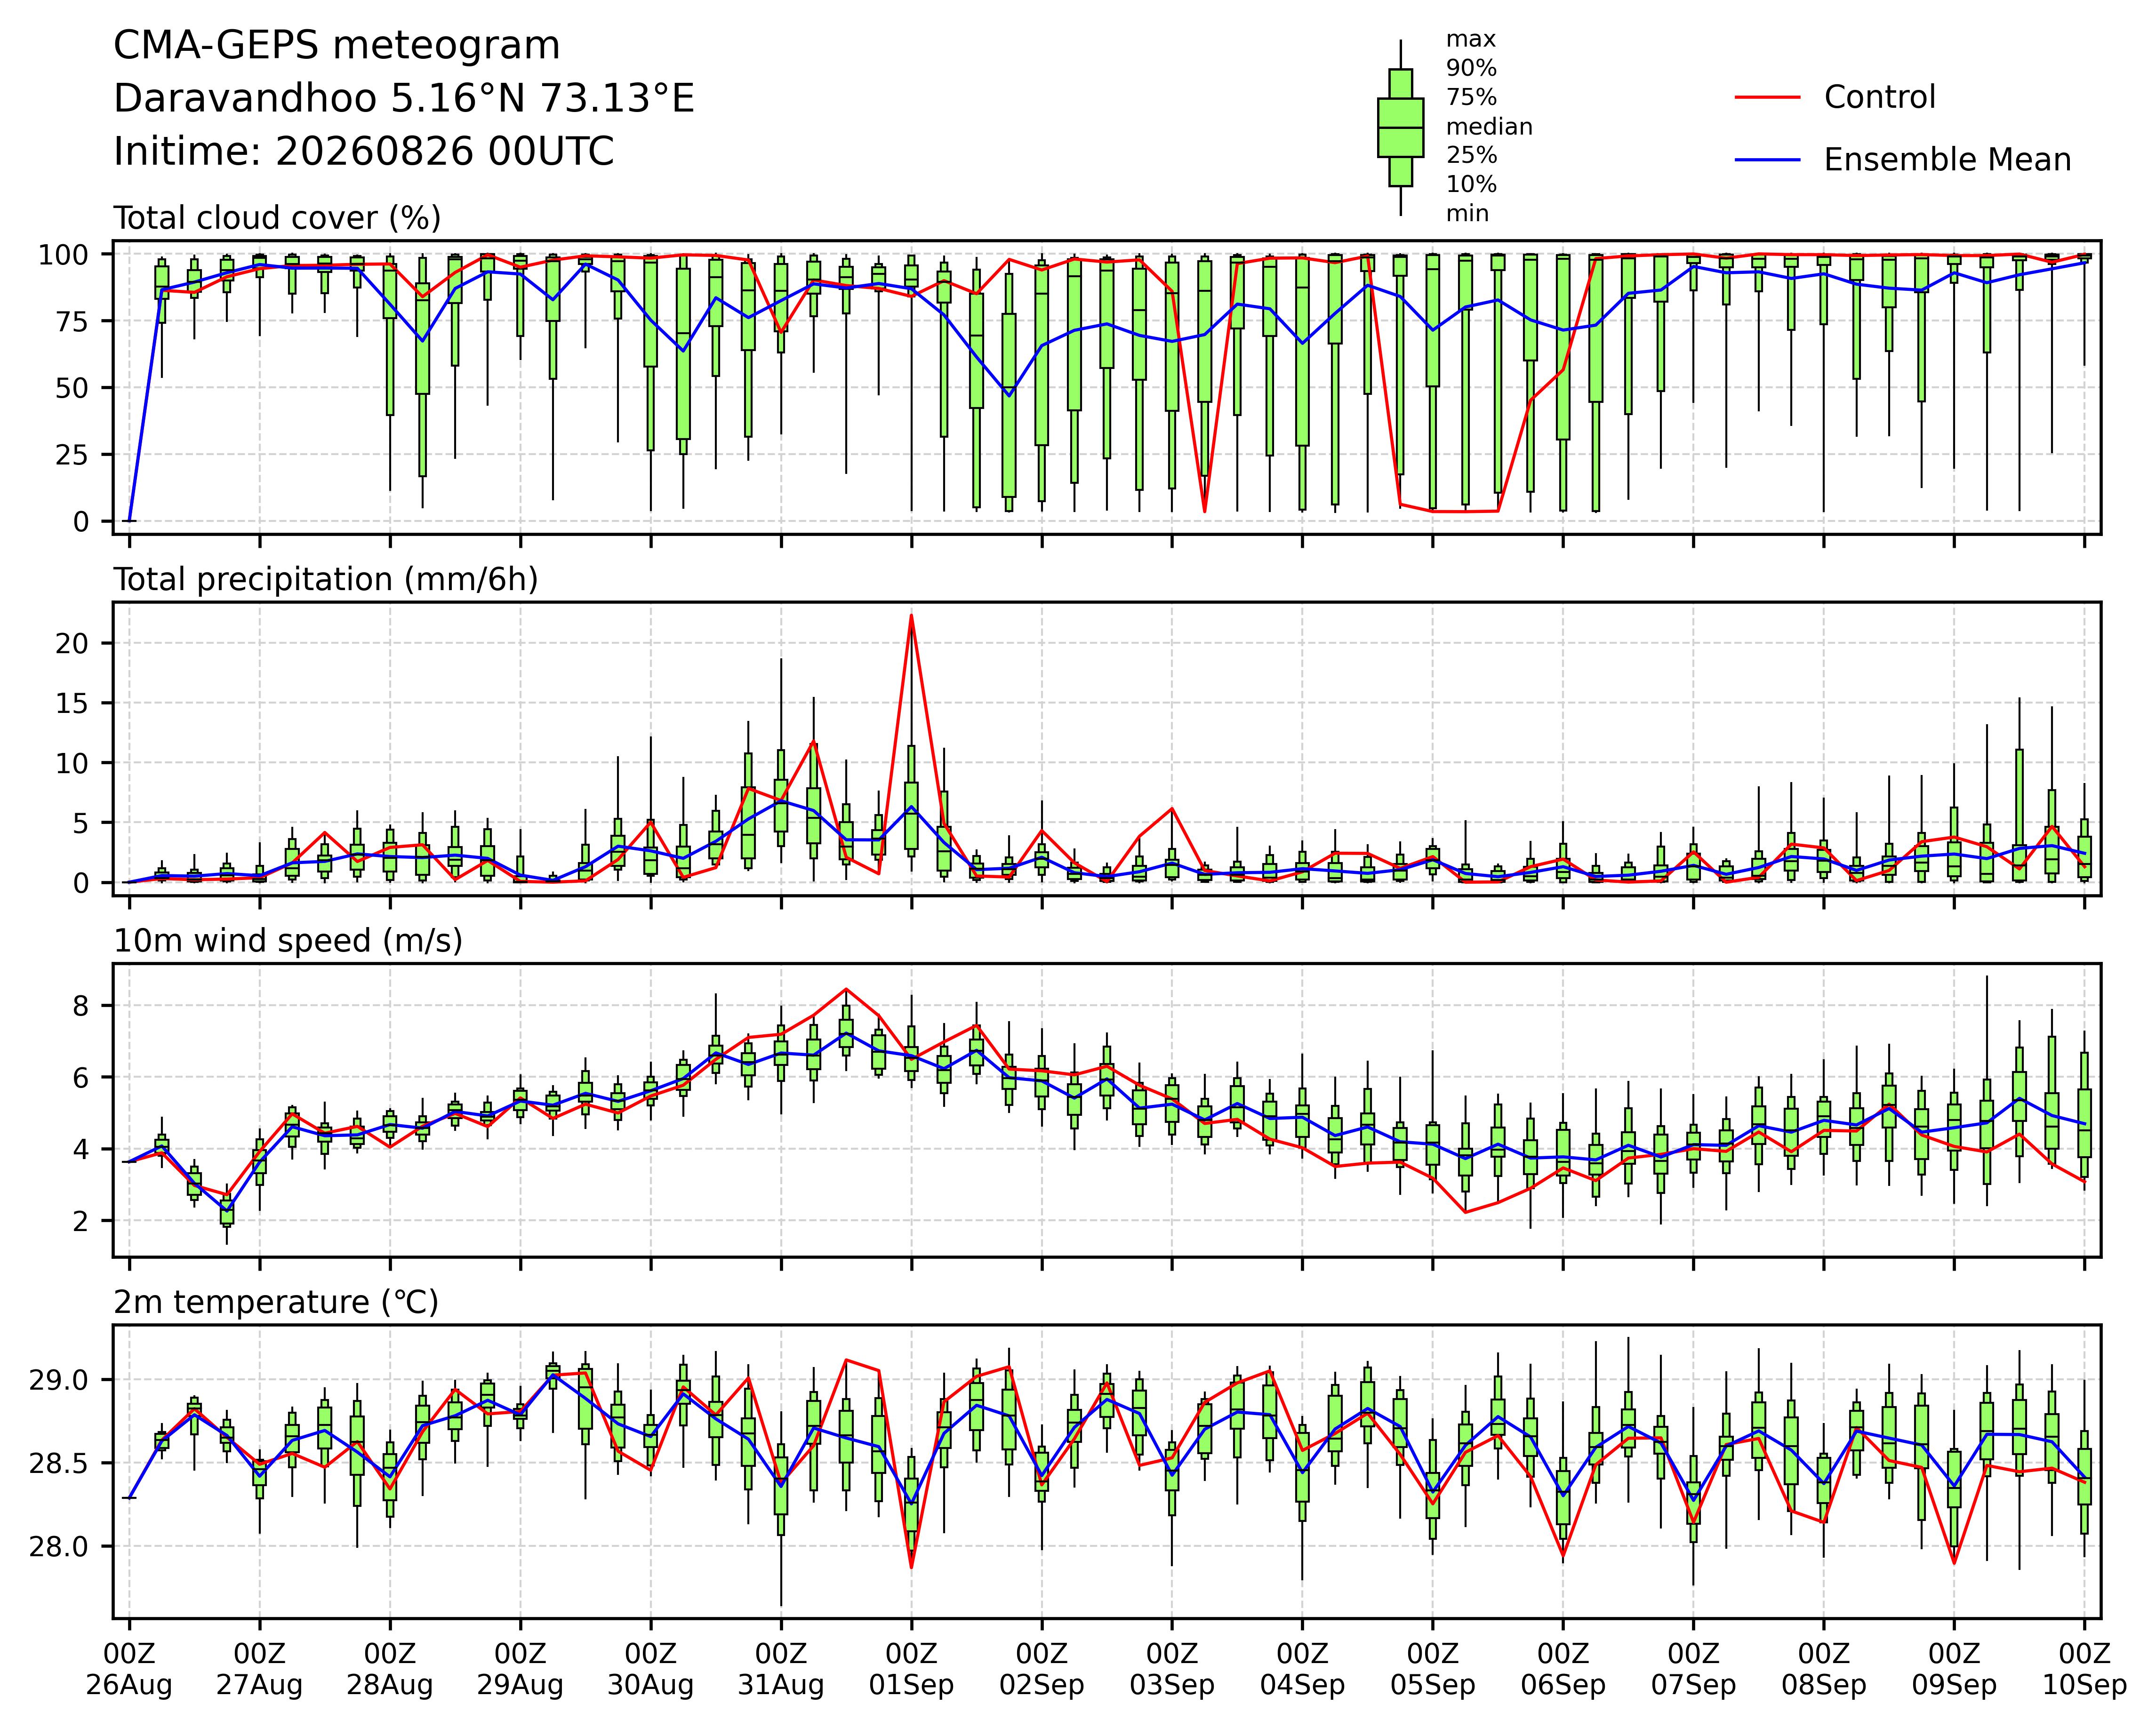Select the Total precipitation panel title

tap(326, 580)
